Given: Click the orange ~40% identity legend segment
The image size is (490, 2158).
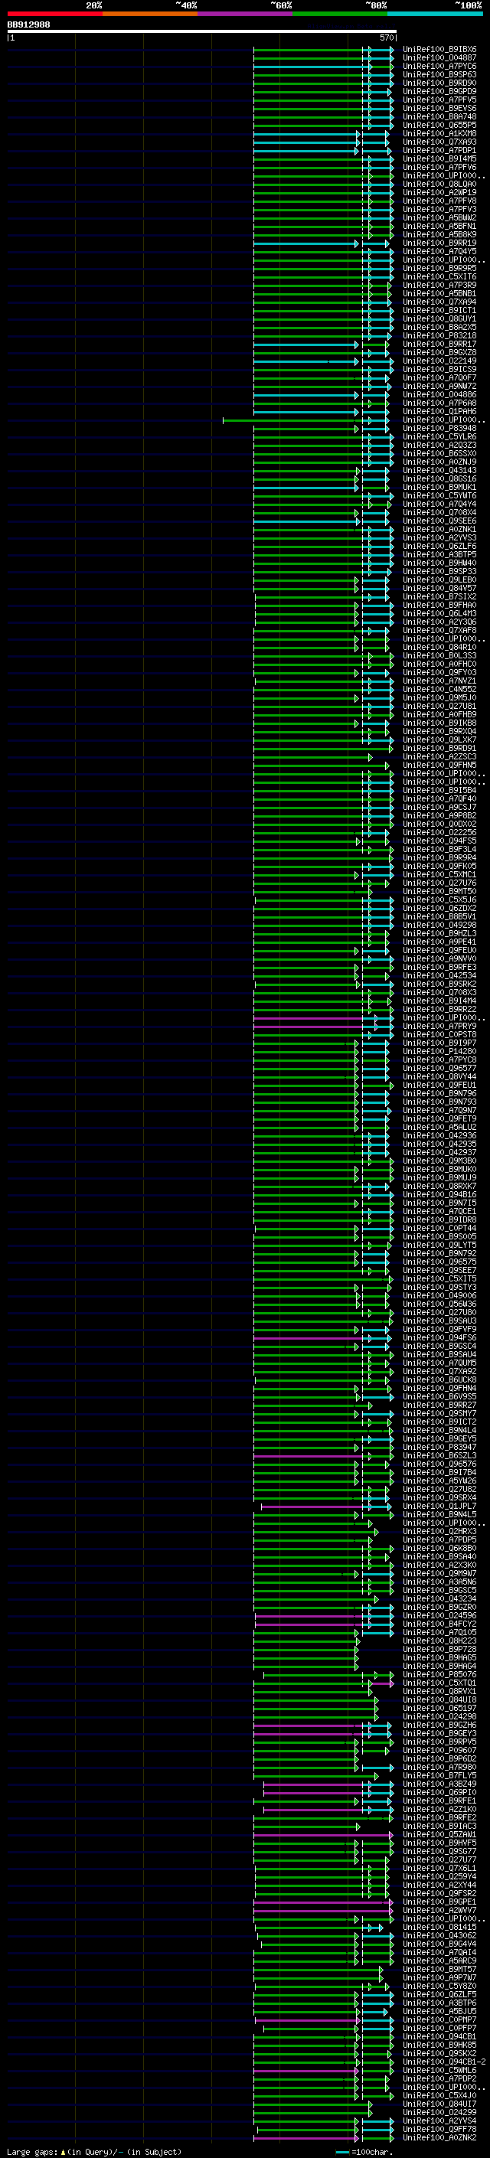Looking at the screenshot, I should pos(150,14).
